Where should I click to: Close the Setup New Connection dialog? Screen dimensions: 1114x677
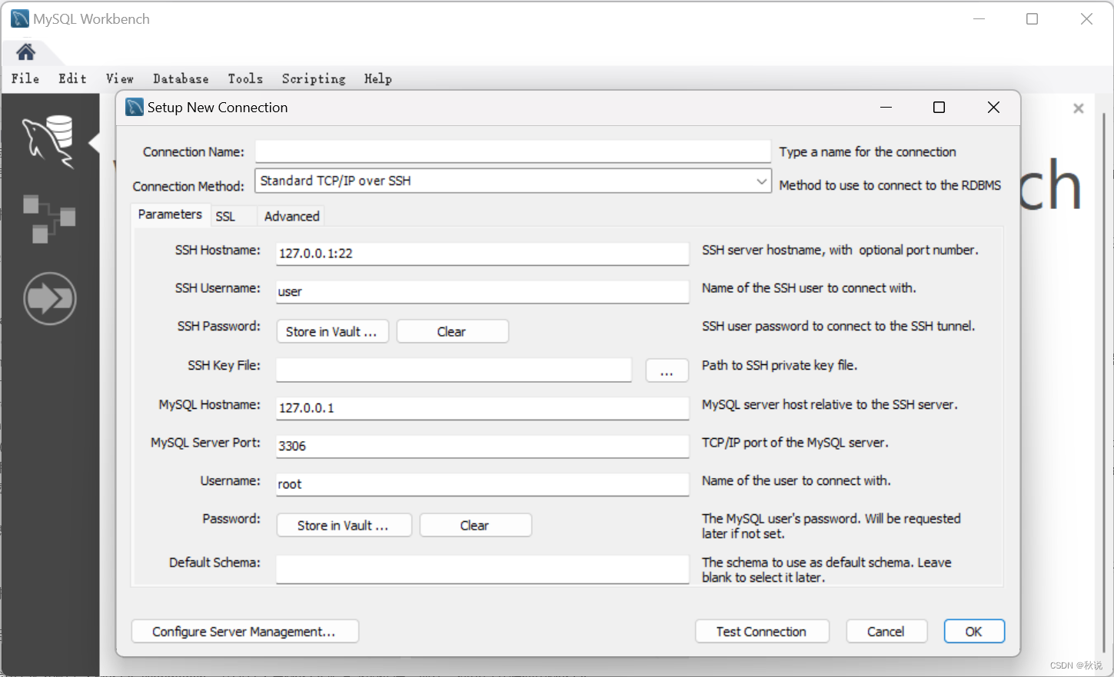(993, 107)
